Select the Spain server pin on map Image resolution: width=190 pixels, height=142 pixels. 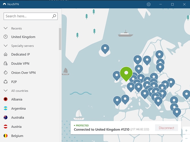click(125, 99)
